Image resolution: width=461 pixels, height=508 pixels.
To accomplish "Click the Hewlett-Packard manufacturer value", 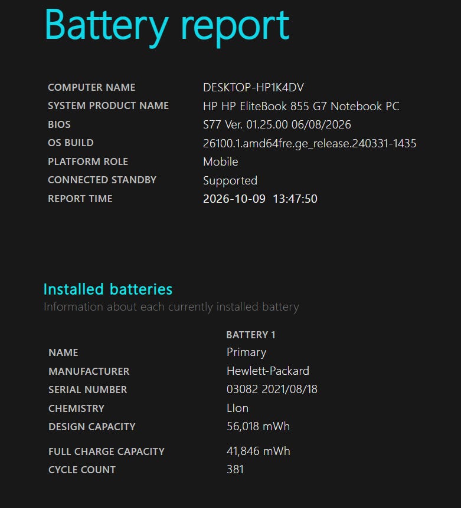I will tap(268, 371).
